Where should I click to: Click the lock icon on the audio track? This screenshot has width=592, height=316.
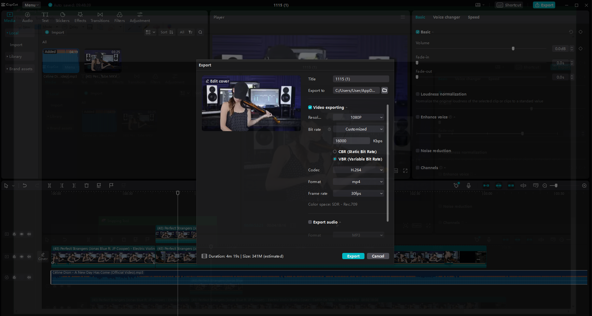point(14,277)
